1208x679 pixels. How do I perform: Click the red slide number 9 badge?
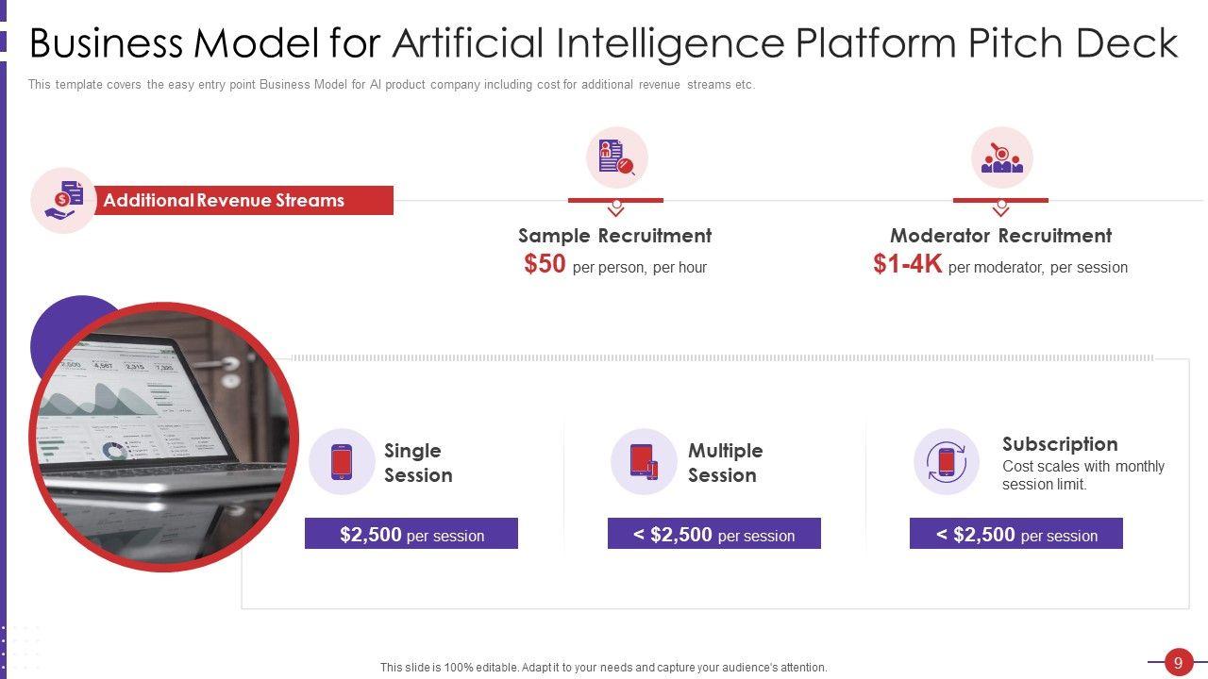(1178, 662)
